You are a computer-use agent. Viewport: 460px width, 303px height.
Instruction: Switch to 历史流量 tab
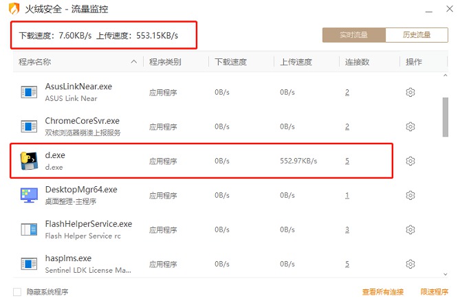(x=417, y=35)
